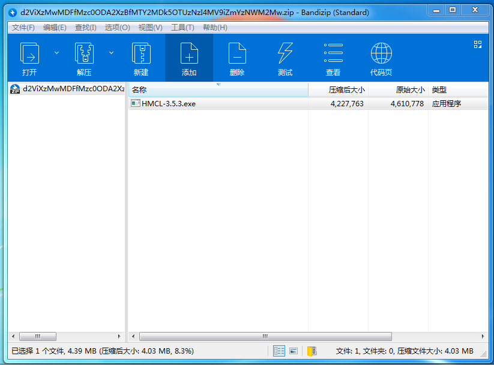Click the 应用程序 type cell
The height and width of the screenshot is (365, 494).
tap(447, 104)
